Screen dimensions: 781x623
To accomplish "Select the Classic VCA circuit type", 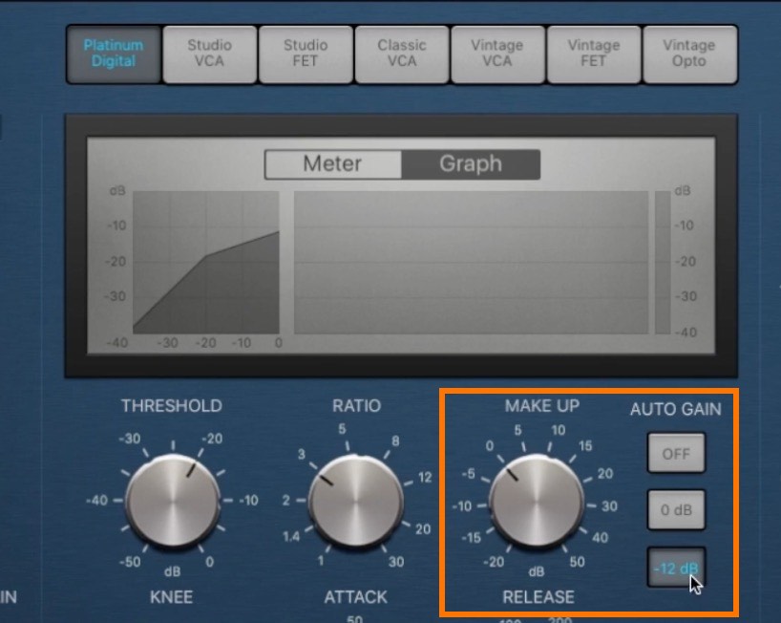I will (x=401, y=54).
